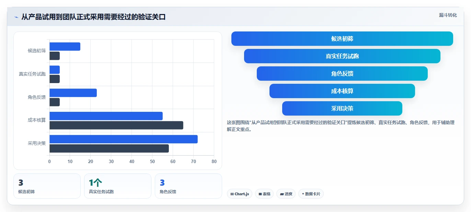Click the 进度 chip

point(286,194)
